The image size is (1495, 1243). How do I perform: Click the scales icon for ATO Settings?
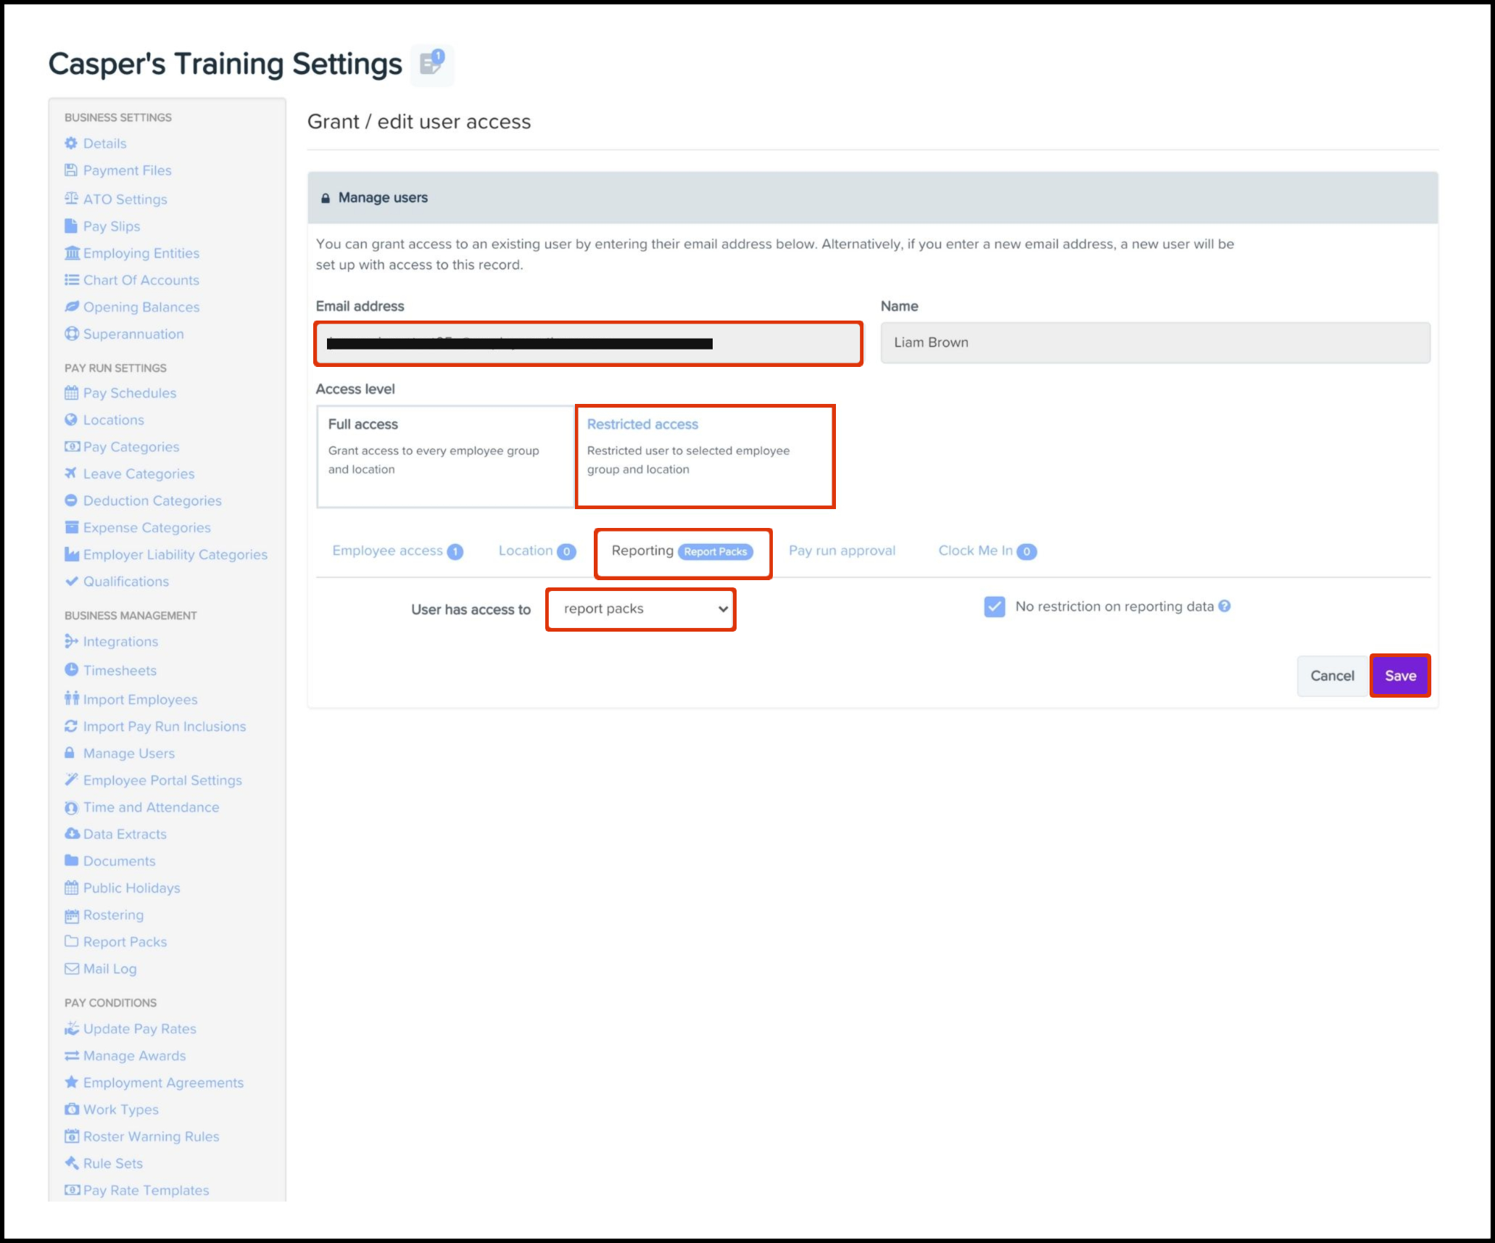[x=71, y=199]
